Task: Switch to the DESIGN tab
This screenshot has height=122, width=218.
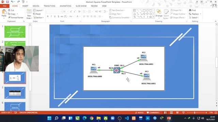Action: pos(36,6)
